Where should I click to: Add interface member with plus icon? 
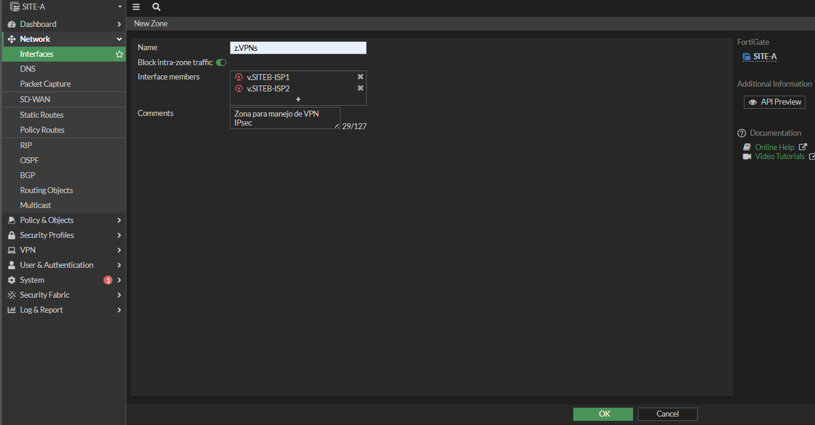point(298,99)
